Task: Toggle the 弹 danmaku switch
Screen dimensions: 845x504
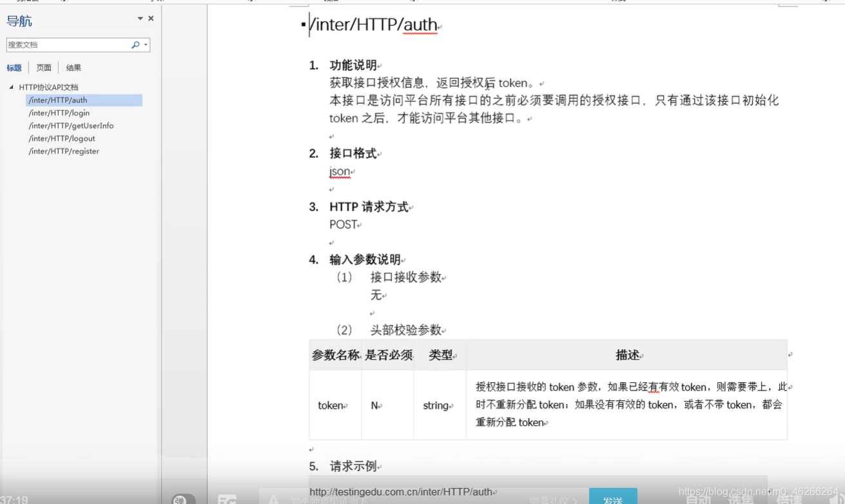Action: tap(184, 499)
